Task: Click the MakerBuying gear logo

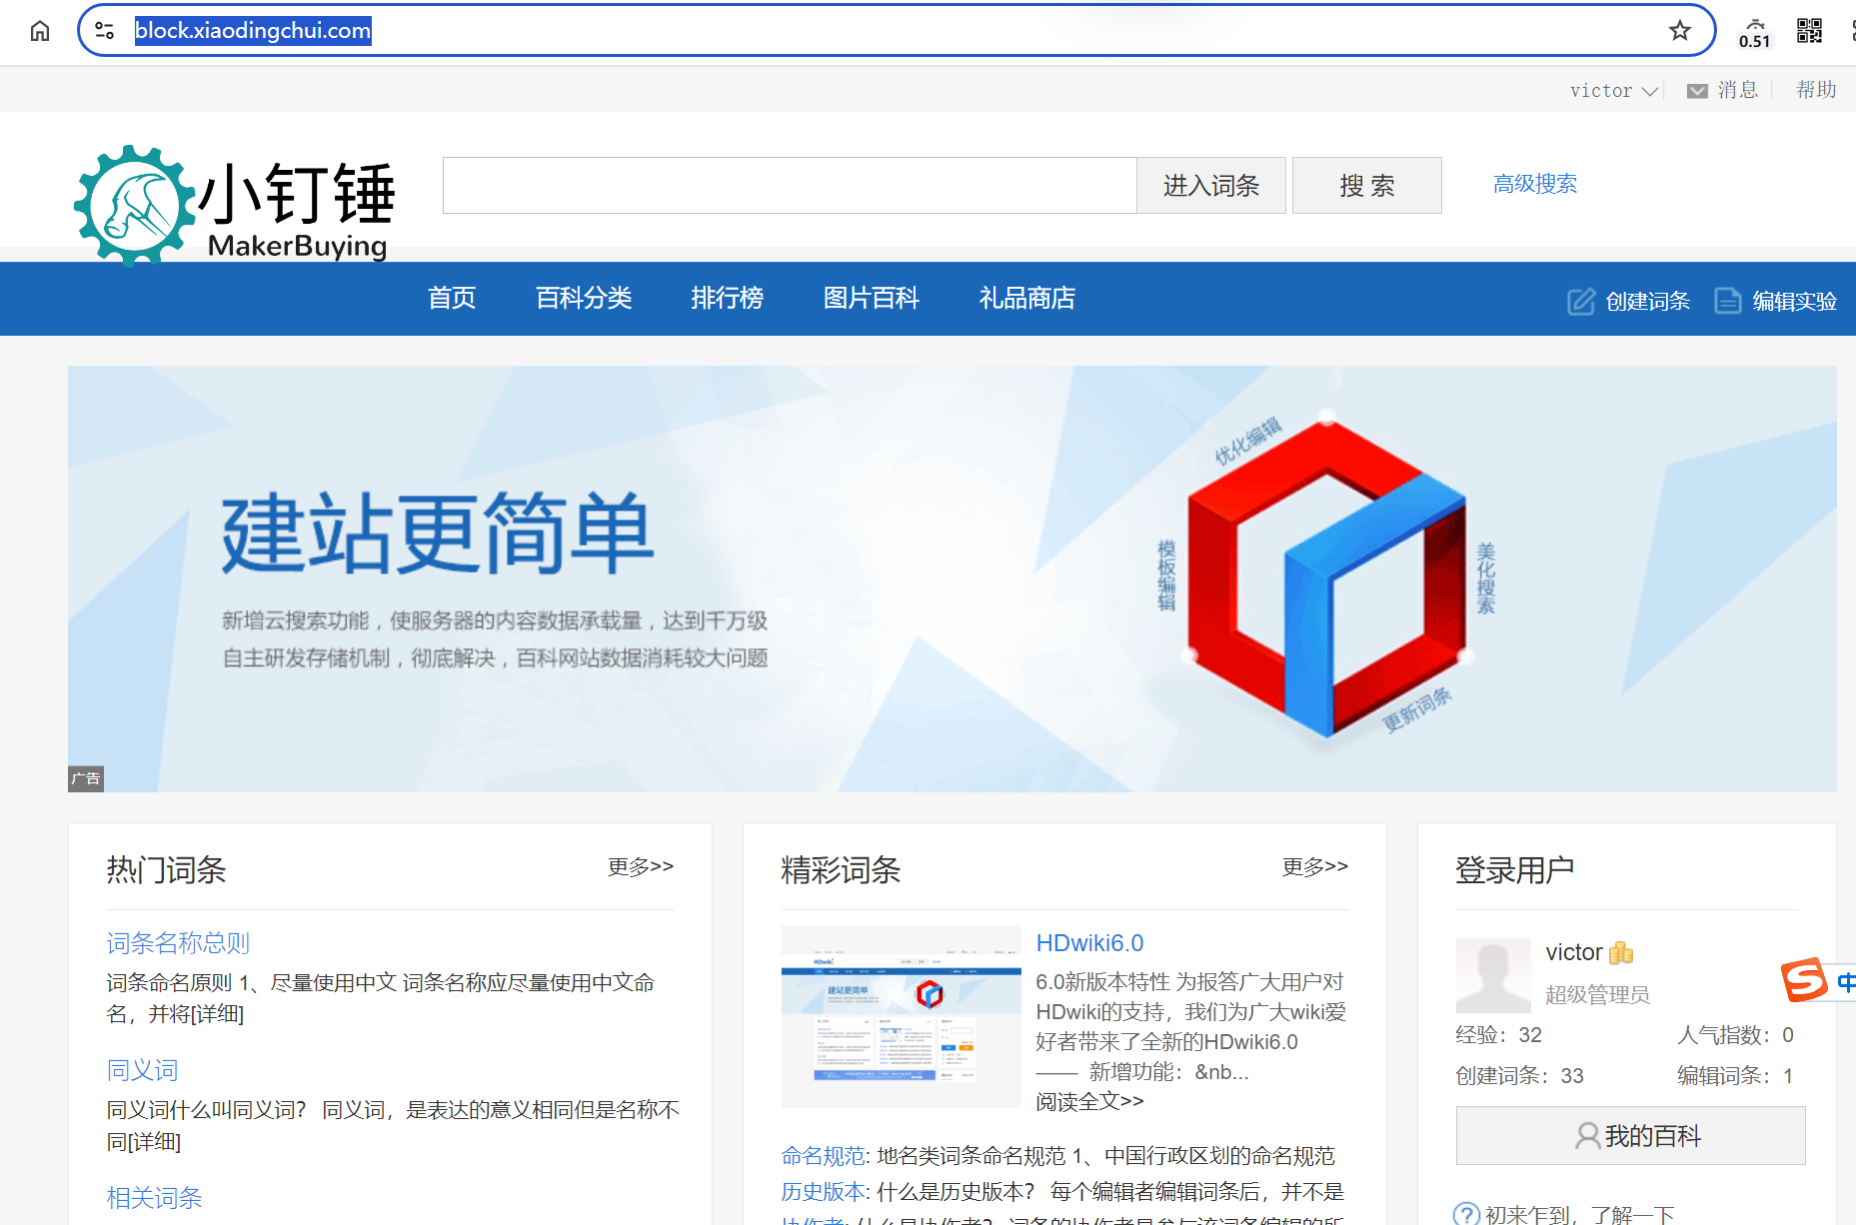Action: coord(134,206)
